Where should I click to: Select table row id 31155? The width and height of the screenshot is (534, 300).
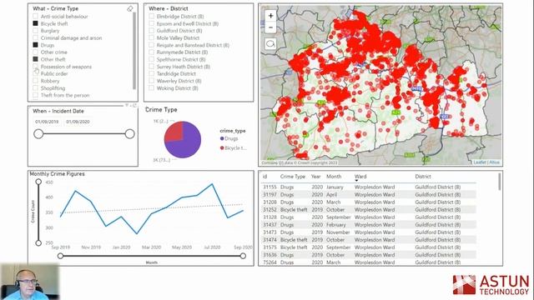pyautogui.click(x=369, y=187)
